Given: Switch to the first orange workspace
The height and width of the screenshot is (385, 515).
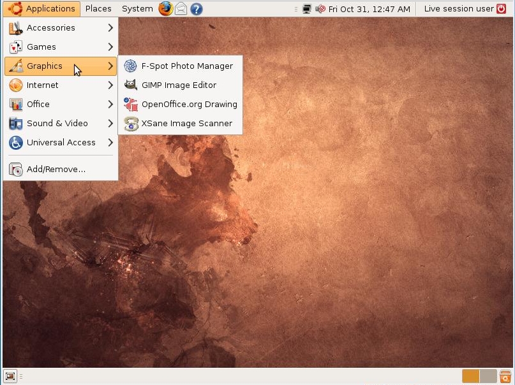Looking at the screenshot, I should (471, 376).
